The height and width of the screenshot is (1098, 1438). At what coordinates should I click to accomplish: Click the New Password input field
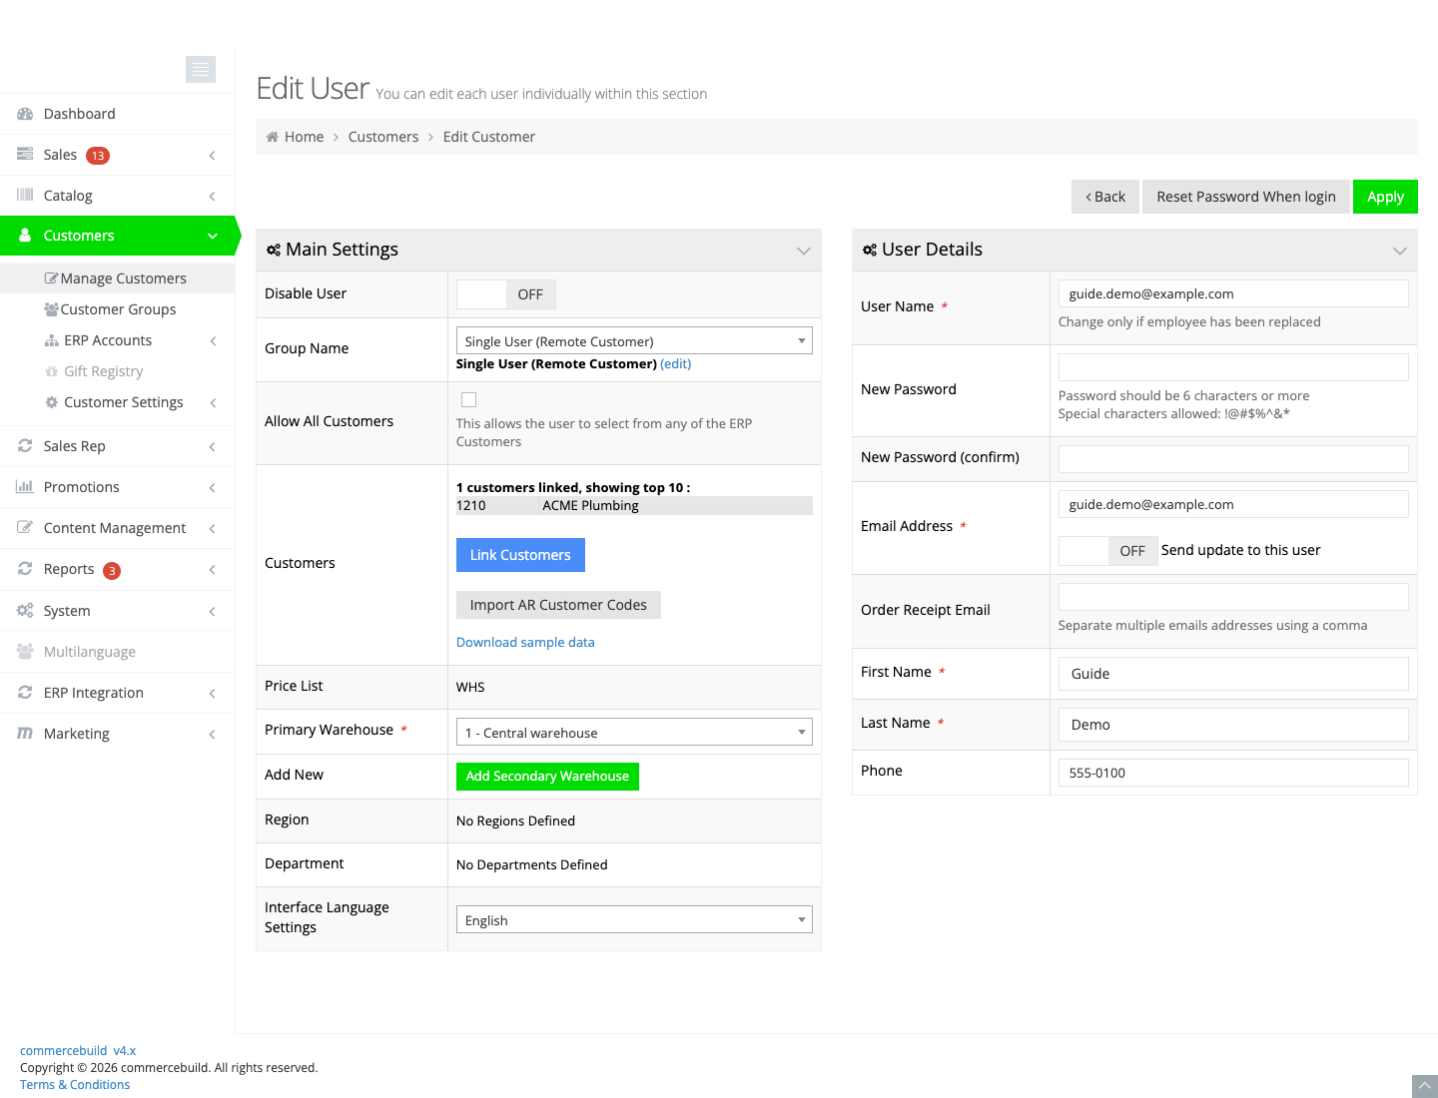(x=1233, y=367)
